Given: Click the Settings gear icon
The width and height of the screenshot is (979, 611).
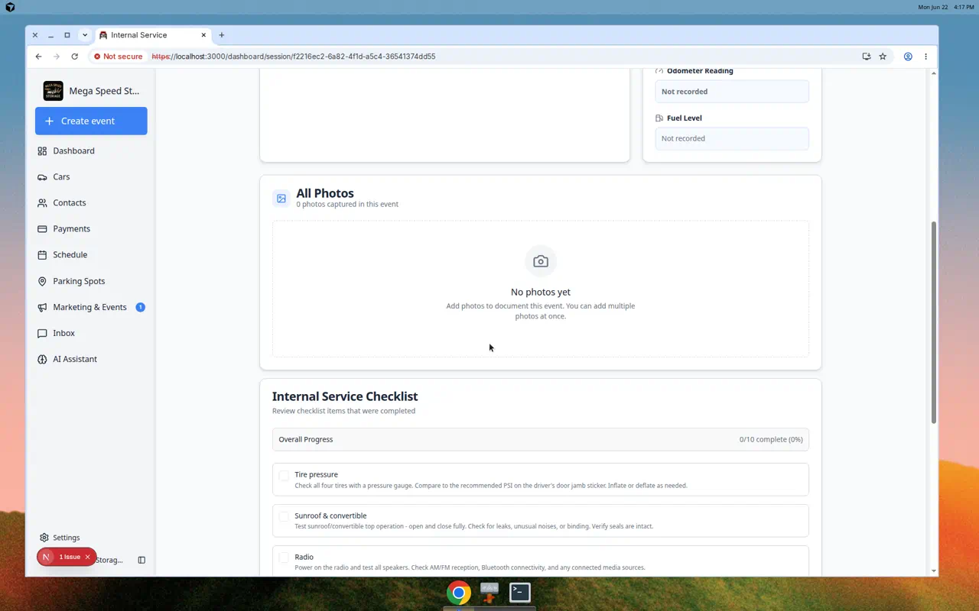Looking at the screenshot, I should 44,538.
